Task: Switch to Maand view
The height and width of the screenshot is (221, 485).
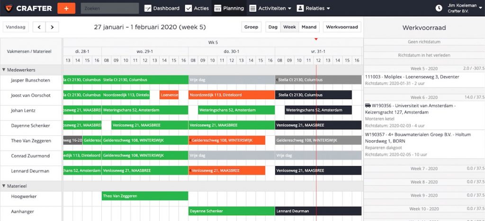Action: (309, 27)
